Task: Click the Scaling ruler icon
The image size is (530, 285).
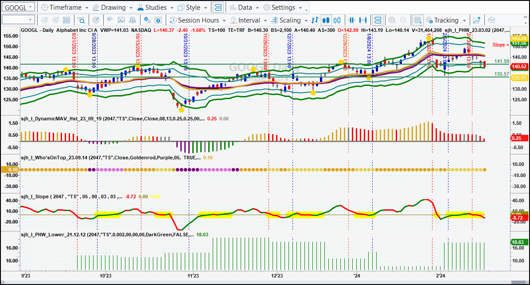Action: click(274, 20)
